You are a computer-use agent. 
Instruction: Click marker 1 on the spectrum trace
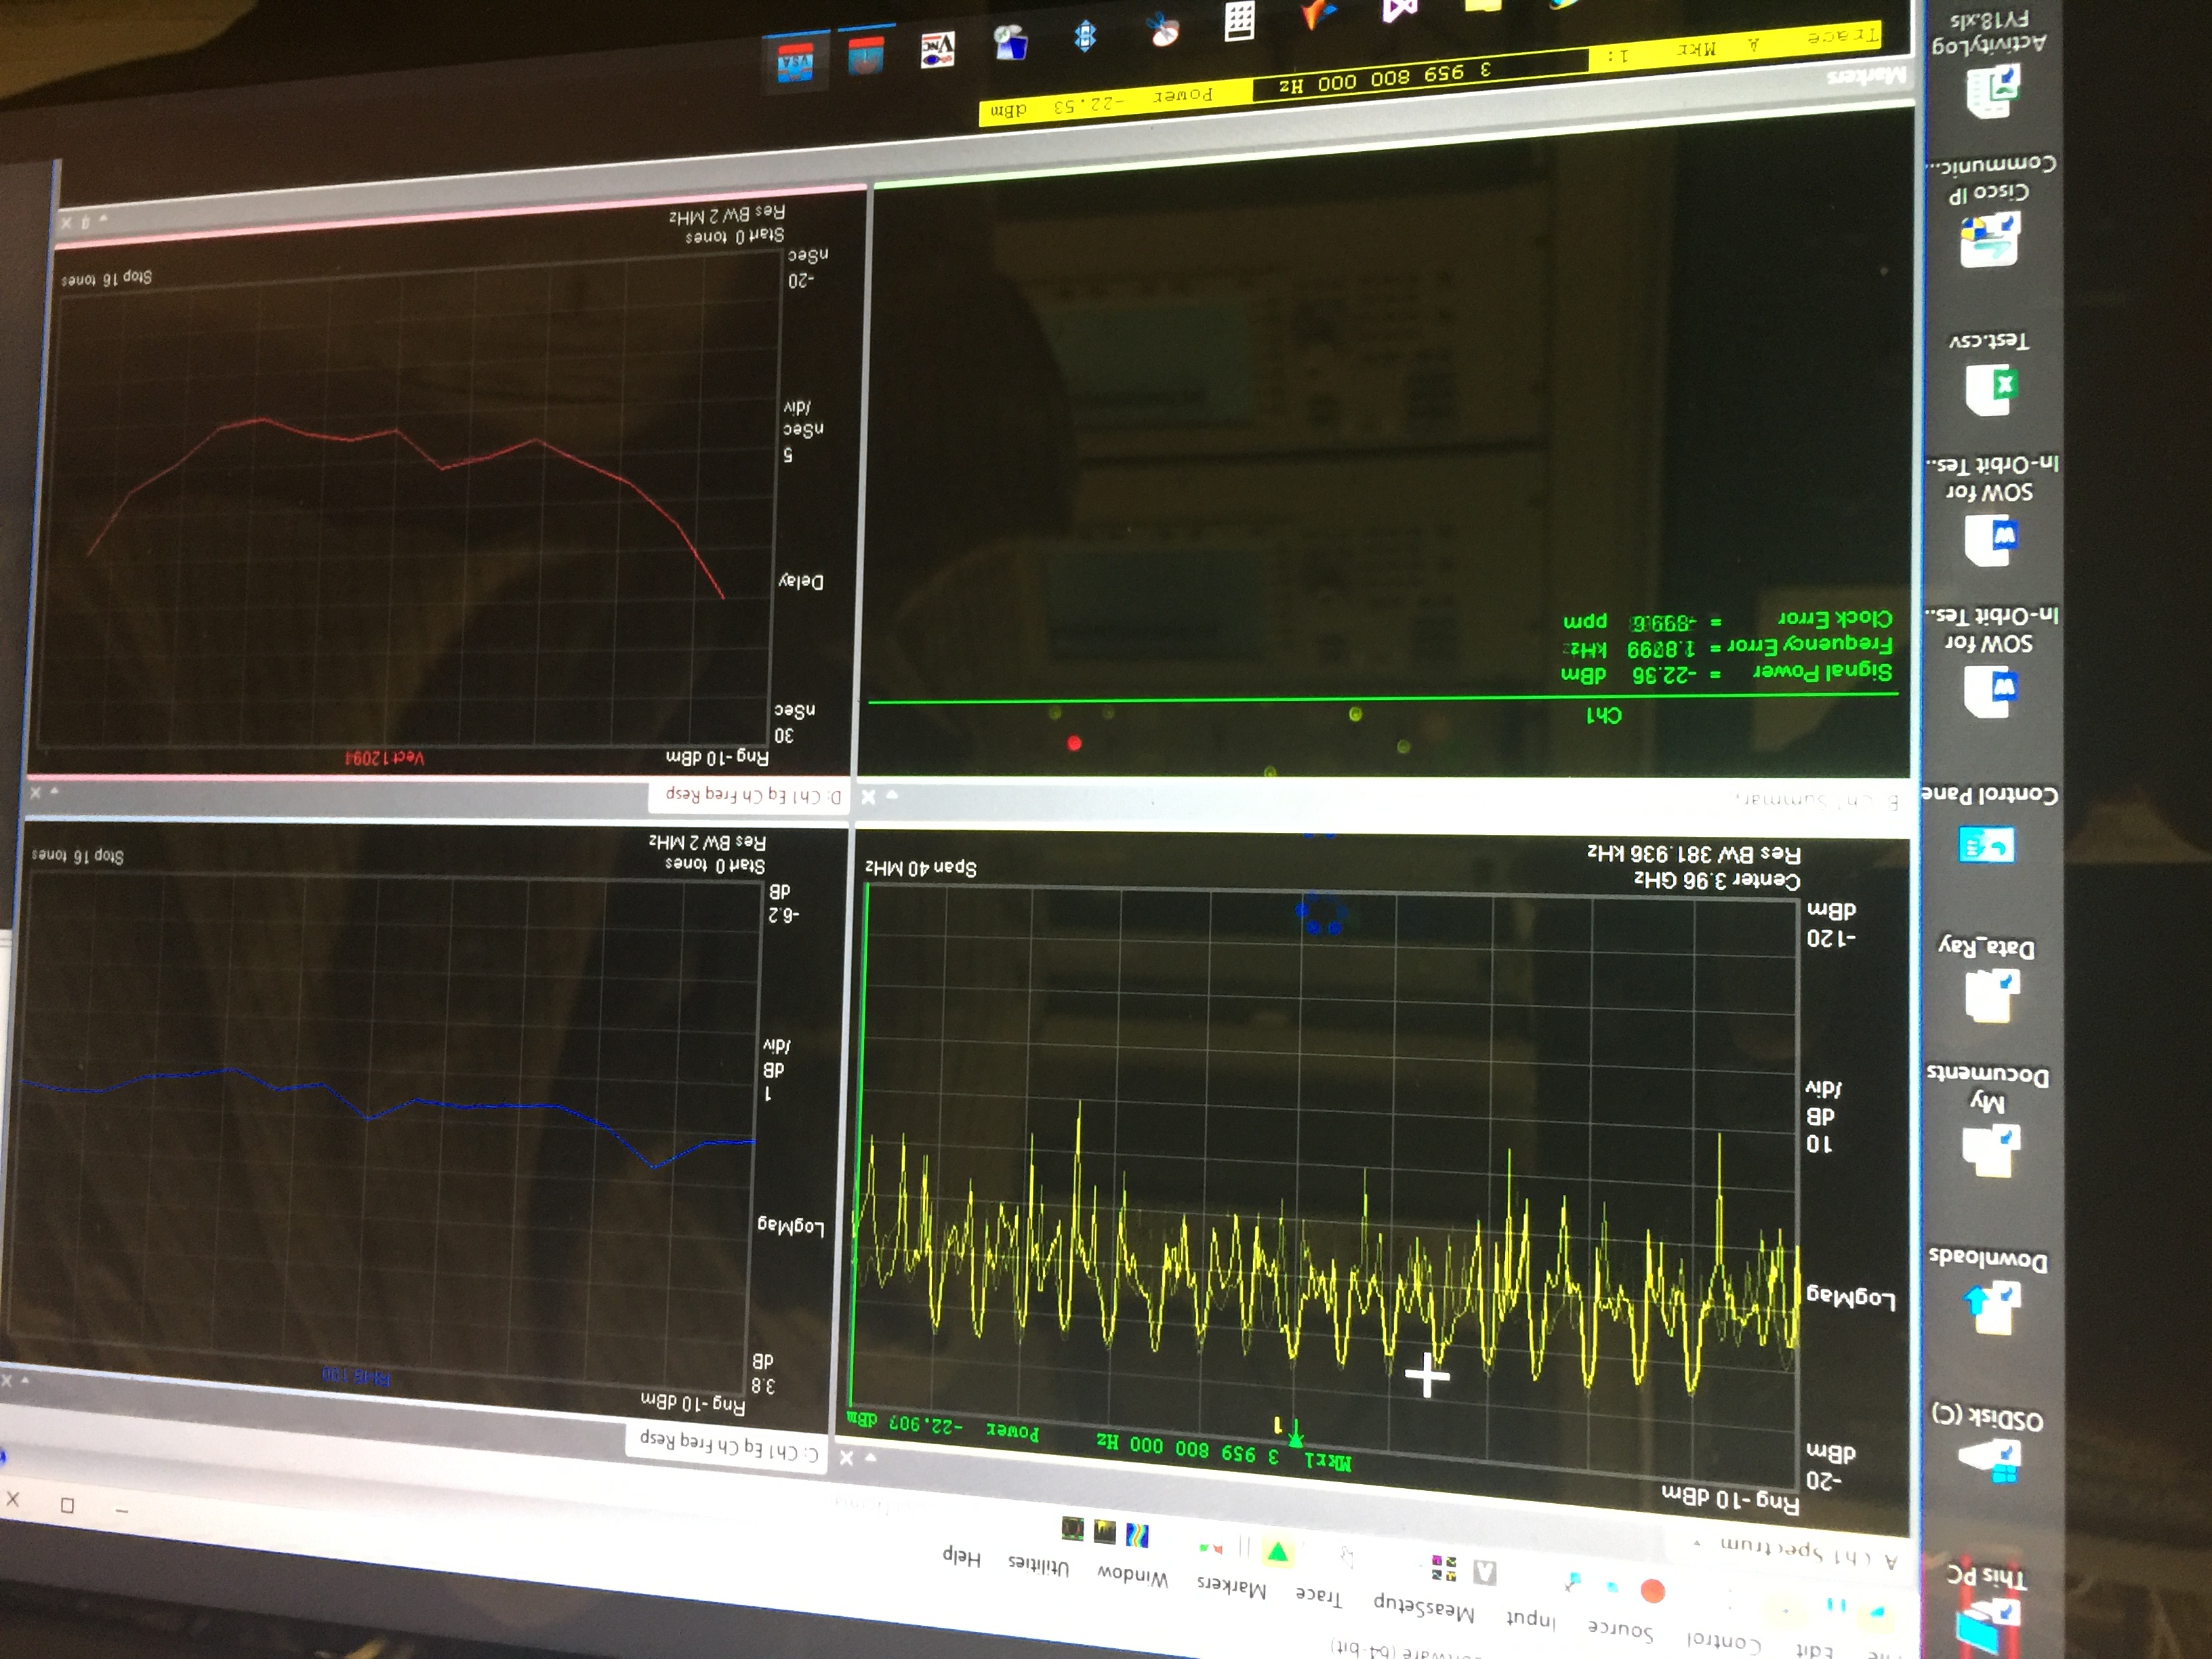[x=1295, y=1437]
